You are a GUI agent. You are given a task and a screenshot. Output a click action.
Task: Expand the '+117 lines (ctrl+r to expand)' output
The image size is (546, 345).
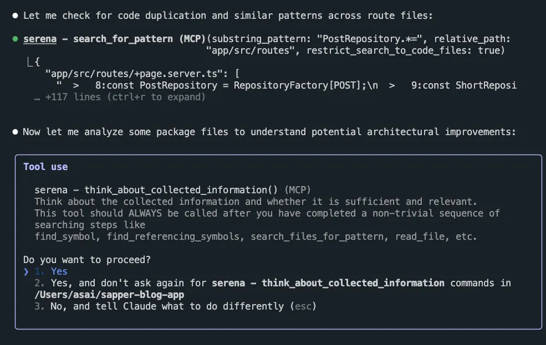coord(120,97)
